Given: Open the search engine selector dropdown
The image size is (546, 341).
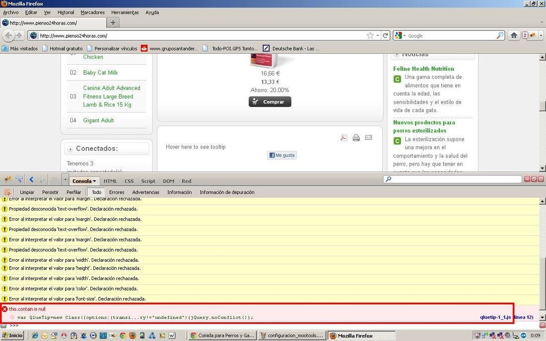Looking at the screenshot, I should pyautogui.click(x=405, y=36).
